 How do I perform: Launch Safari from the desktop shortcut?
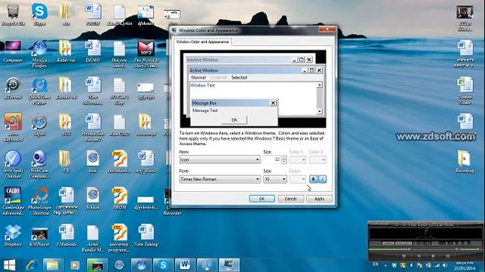(39, 125)
